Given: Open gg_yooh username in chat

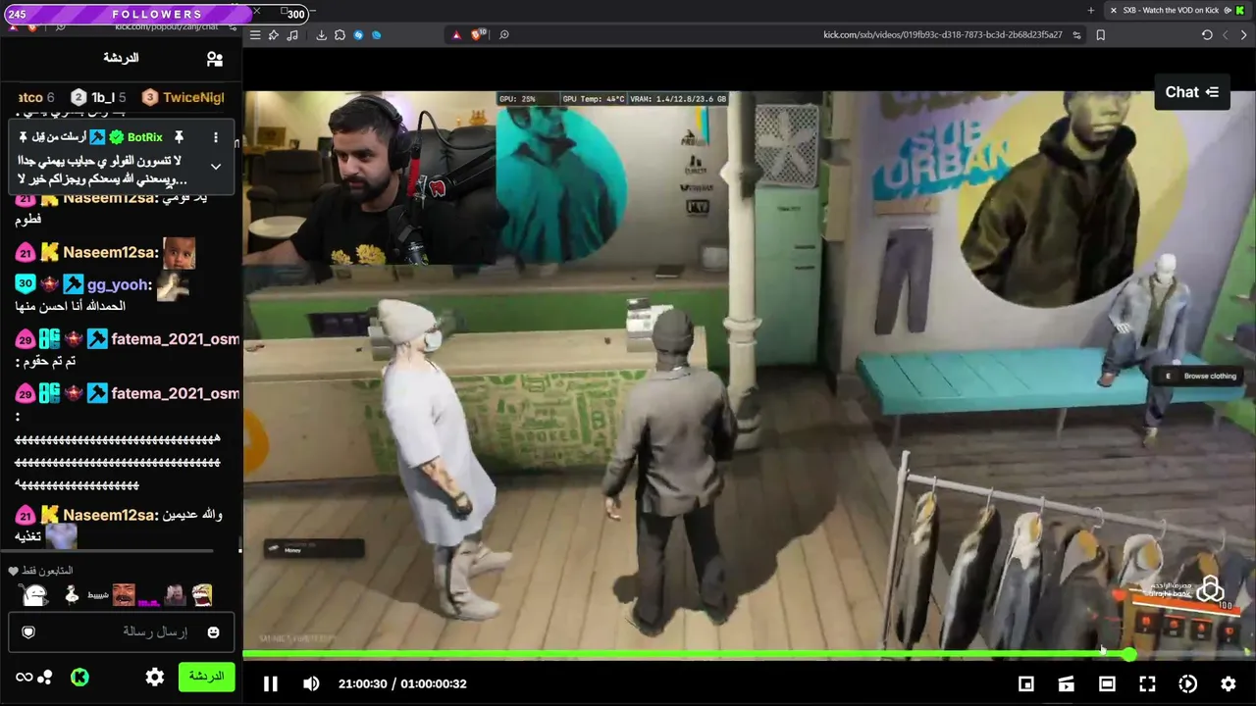Looking at the screenshot, I should (120, 284).
